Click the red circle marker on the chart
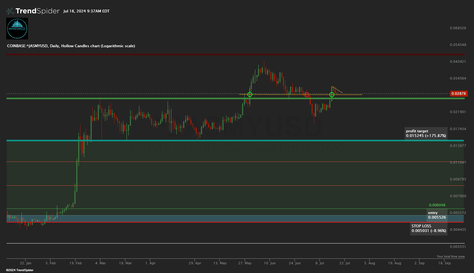Screen dimensions: 474x273 (x=307, y=94)
